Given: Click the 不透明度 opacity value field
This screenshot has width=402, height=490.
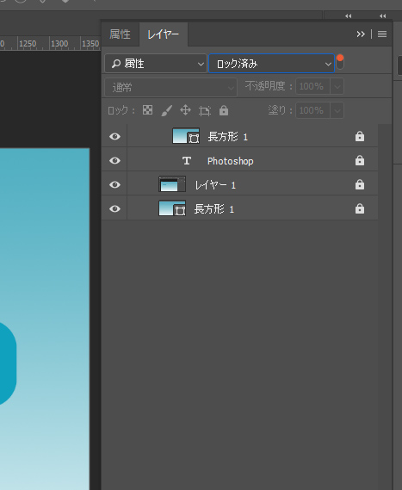Looking at the screenshot, I should (x=312, y=86).
